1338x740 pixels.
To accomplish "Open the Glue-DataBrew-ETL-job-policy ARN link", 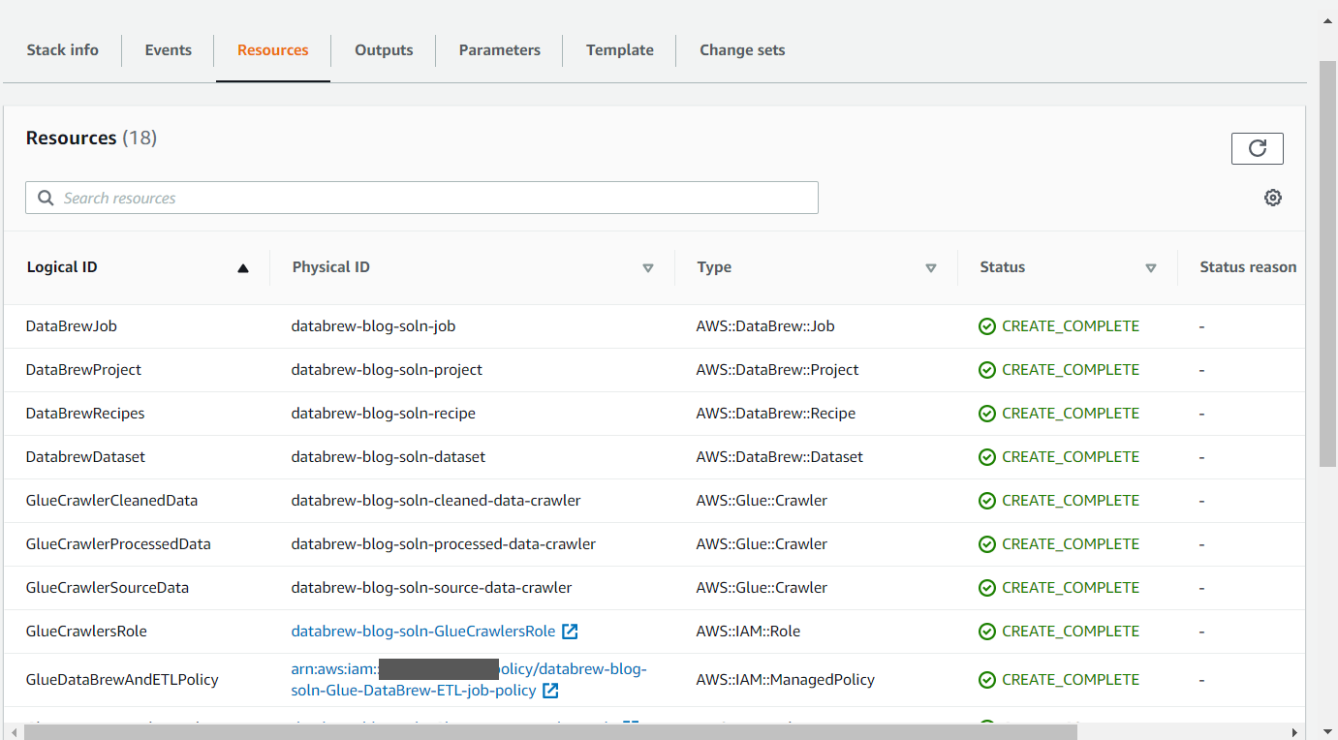I will point(469,680).
